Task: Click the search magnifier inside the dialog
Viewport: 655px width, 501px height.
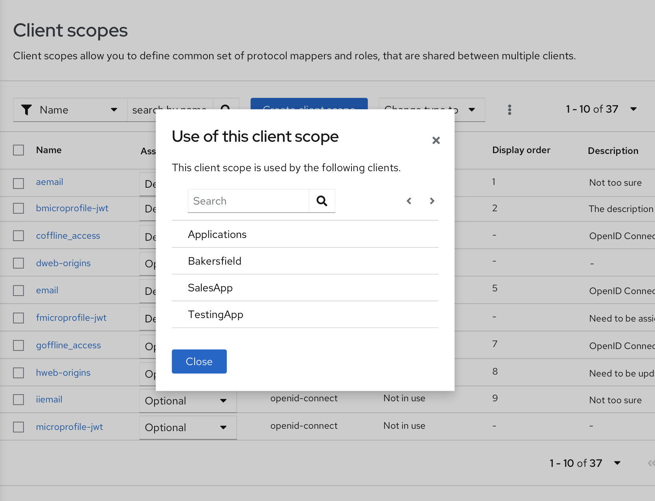Action: 322,201
